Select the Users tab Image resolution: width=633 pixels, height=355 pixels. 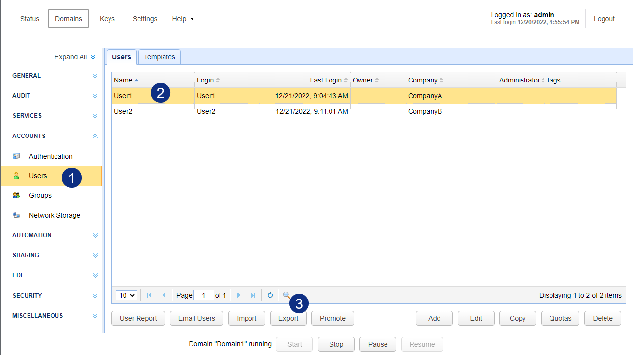click(x=121, y=57)
